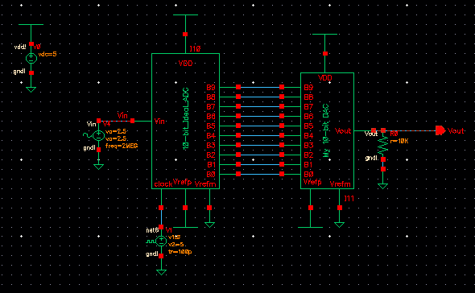Select the freq=2MEG parameter text

[122, 146]
